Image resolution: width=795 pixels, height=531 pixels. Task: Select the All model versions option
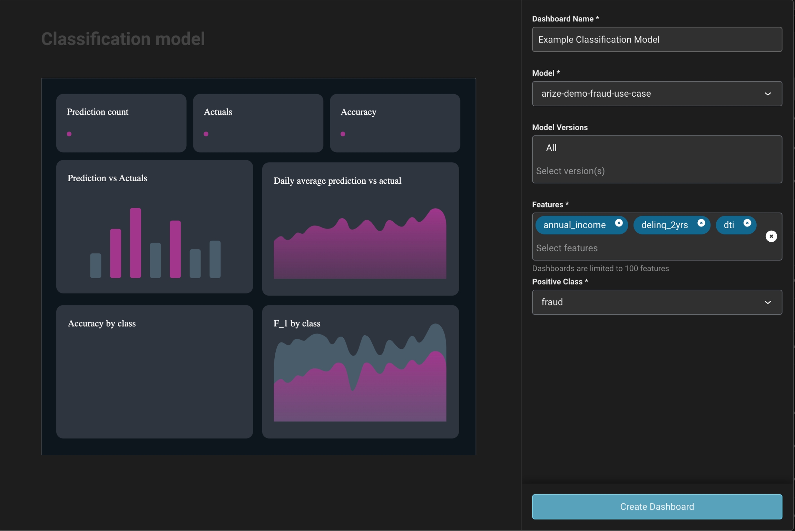[551, 148]
